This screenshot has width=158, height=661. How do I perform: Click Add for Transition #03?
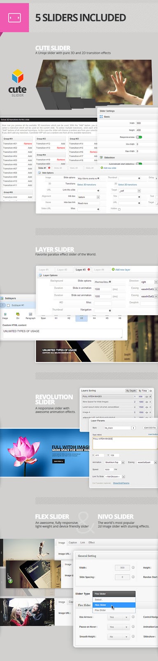(x=30, y=152)
